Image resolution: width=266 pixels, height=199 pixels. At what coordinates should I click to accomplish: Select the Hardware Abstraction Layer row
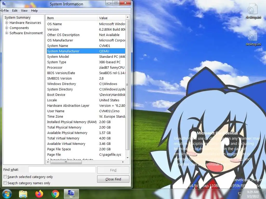click(x=86, y=106)
